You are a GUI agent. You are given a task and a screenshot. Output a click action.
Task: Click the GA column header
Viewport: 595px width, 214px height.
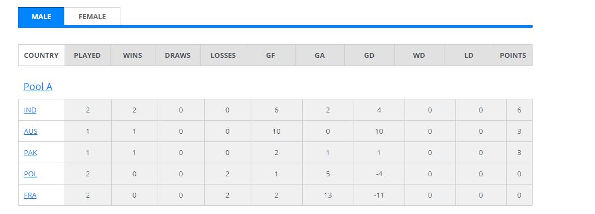tap(320, 55)
